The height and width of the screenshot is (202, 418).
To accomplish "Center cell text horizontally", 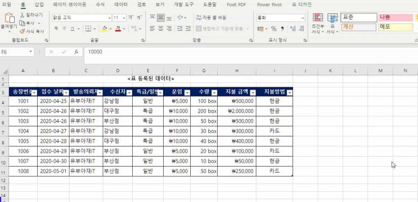I will tap(160, 29).
